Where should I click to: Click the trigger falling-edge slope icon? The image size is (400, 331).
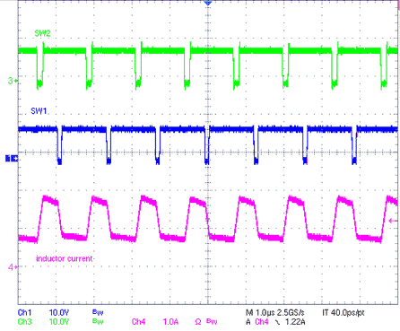click(x=277, y=322)
